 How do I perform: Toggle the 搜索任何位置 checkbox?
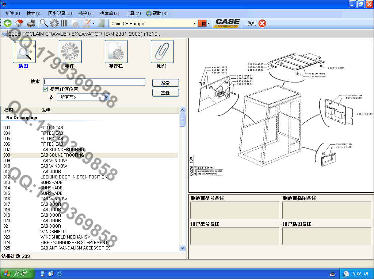[46, 89]
